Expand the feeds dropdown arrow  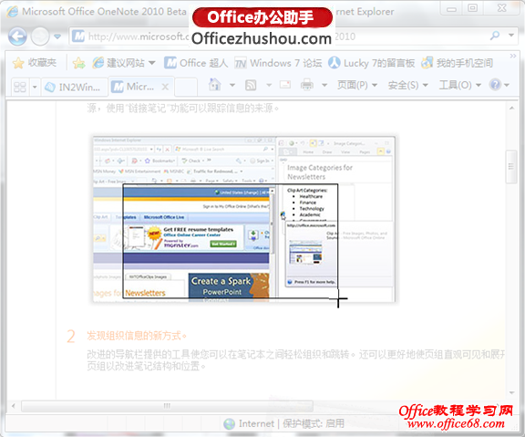point(269,85)
